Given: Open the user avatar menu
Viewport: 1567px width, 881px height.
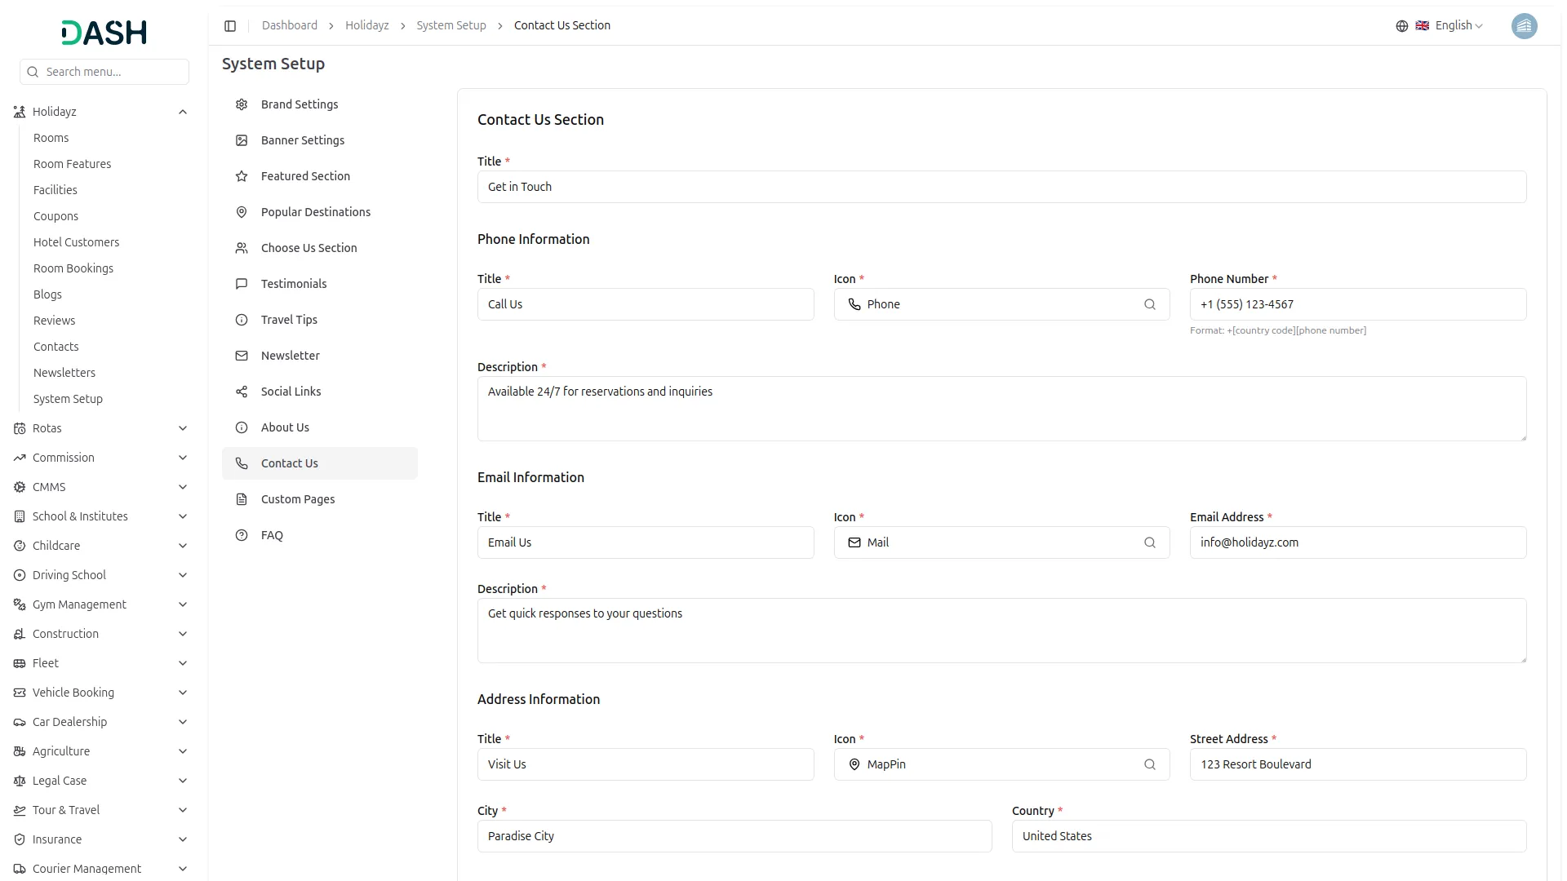Looking at the screenshot, I should pos(1524,26).
